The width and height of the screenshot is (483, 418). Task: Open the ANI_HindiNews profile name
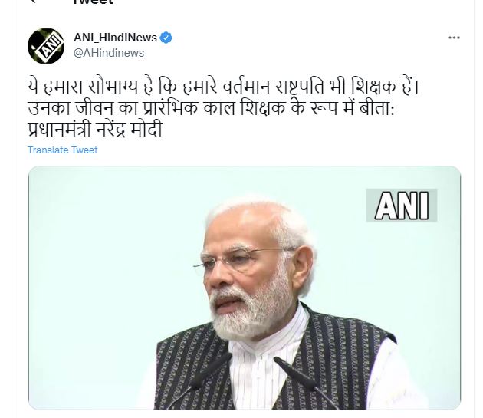coord(115,38)
